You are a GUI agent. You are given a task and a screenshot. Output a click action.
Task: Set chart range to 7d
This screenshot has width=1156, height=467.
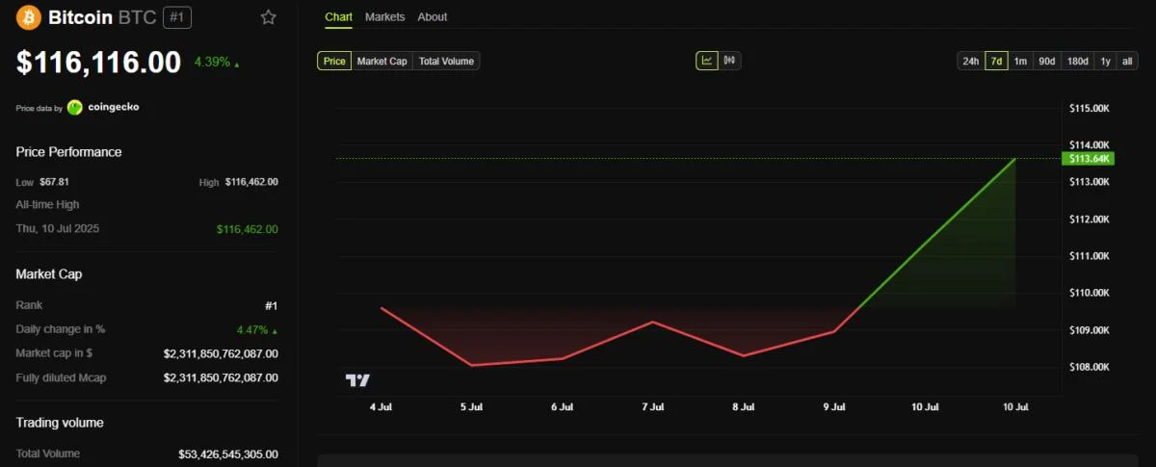(996, 61)
